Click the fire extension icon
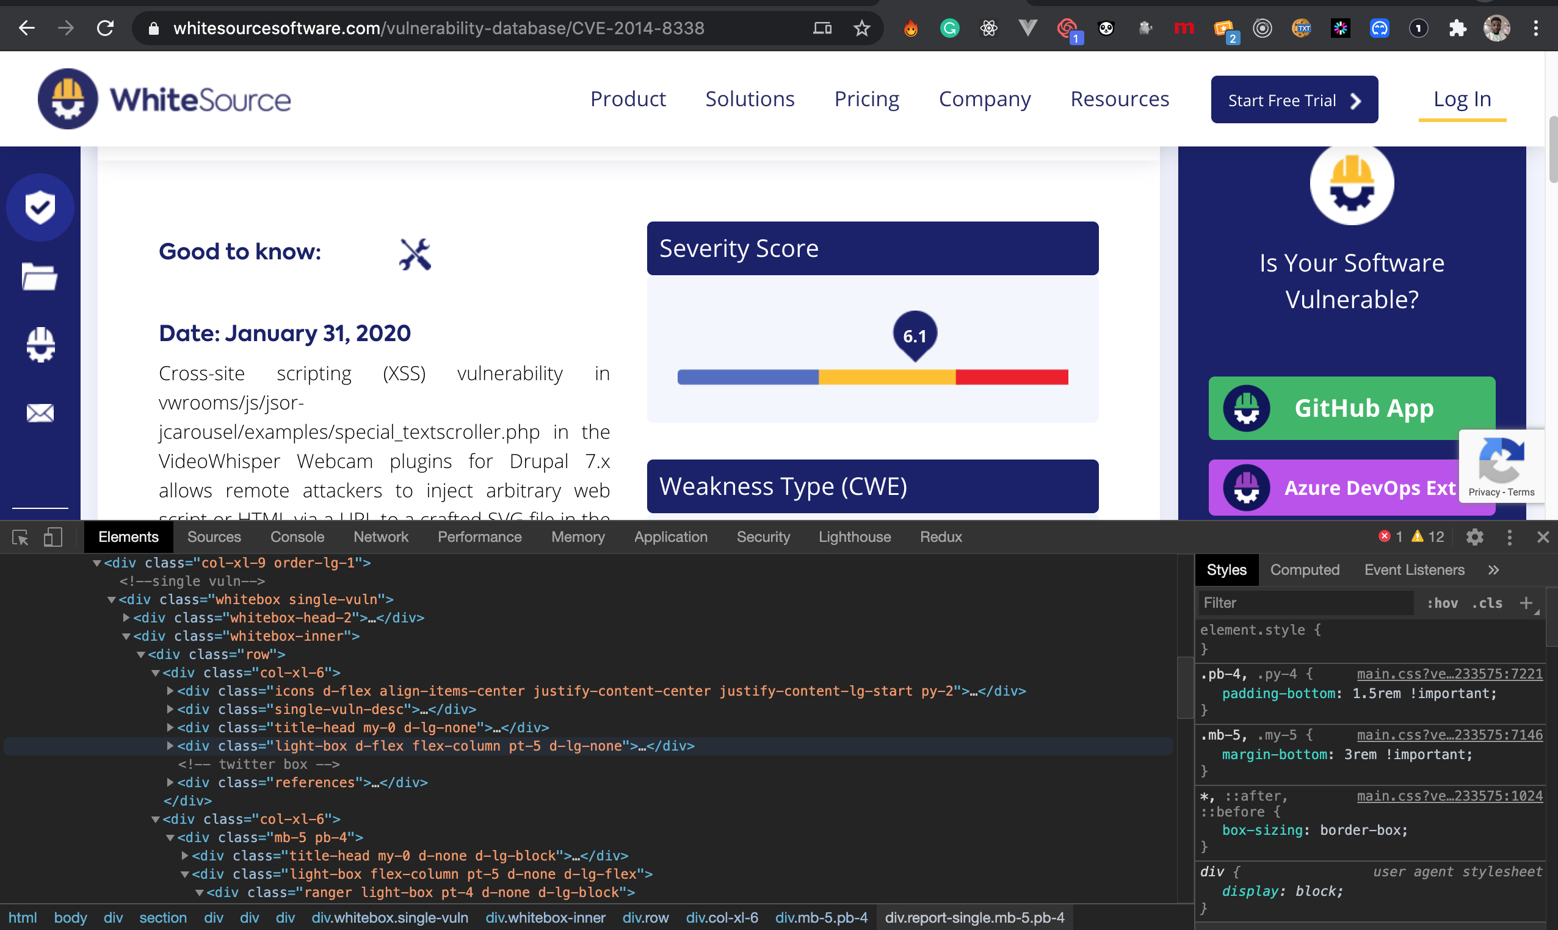 click(x=911, y=28)
